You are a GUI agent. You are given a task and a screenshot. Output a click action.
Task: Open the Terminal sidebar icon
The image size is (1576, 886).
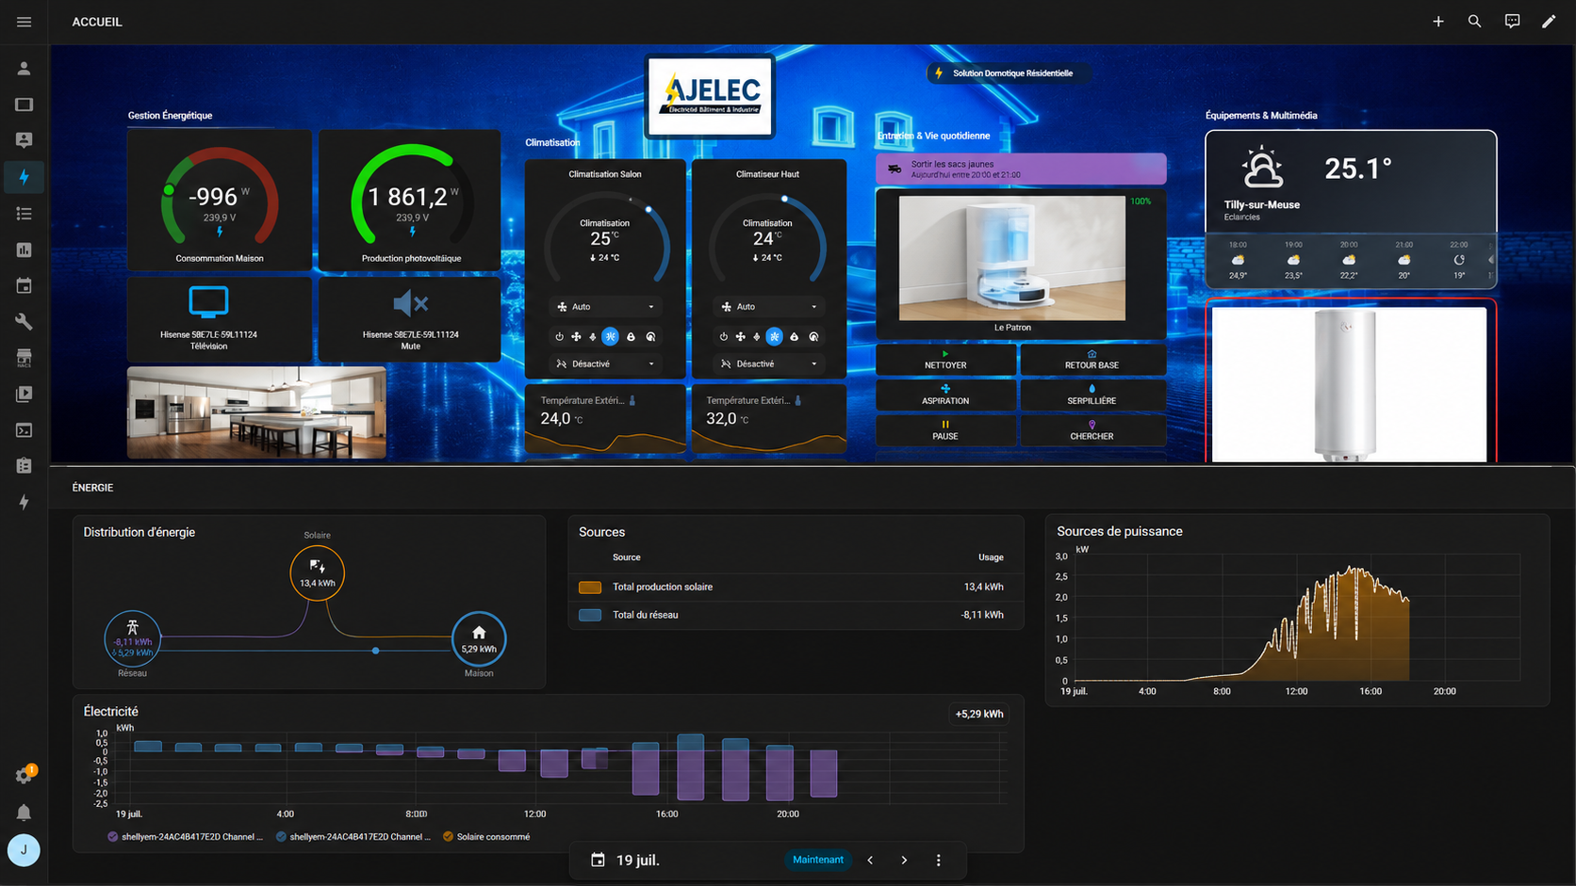[25, 430]
